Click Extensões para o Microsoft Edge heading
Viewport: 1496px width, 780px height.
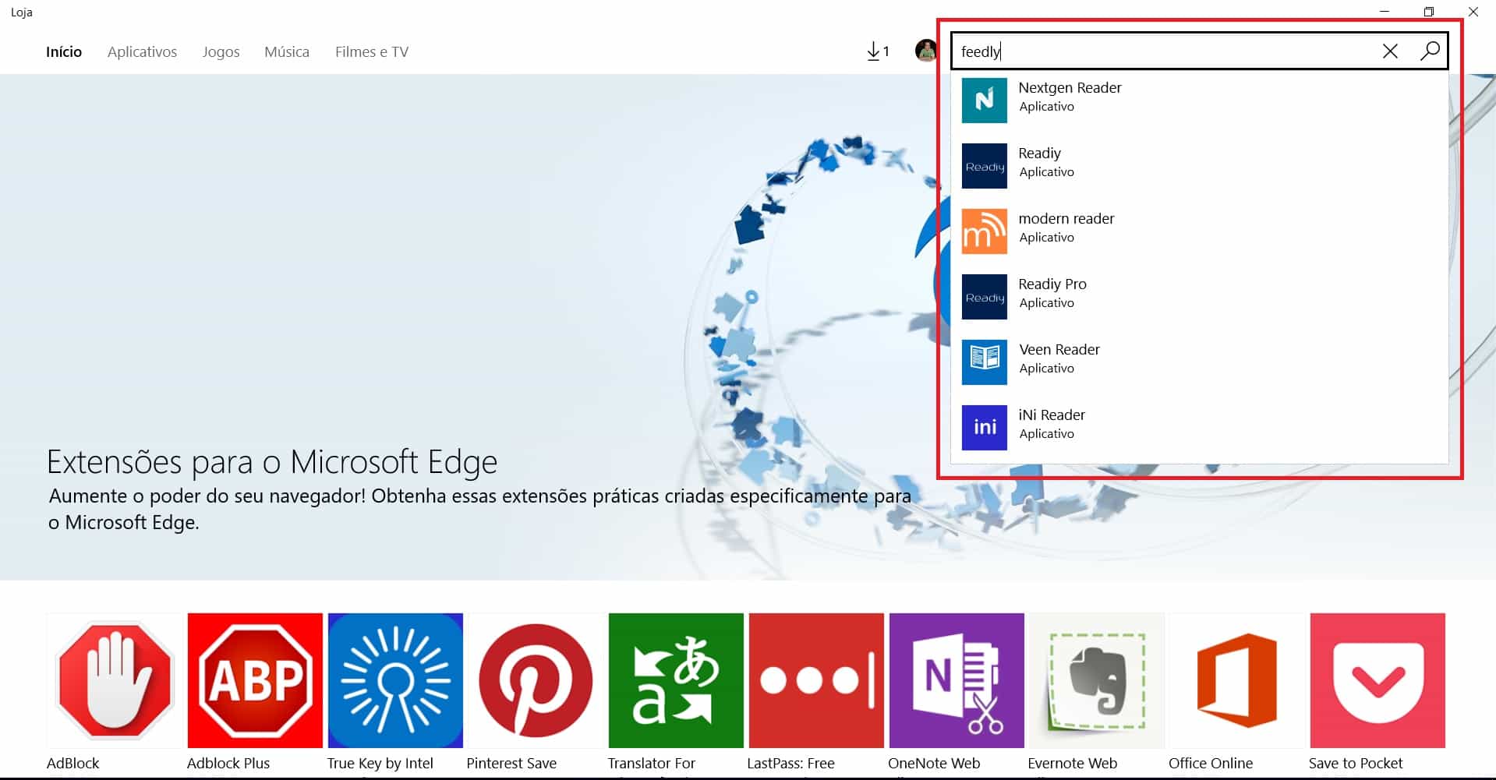(x=272, y=462)
